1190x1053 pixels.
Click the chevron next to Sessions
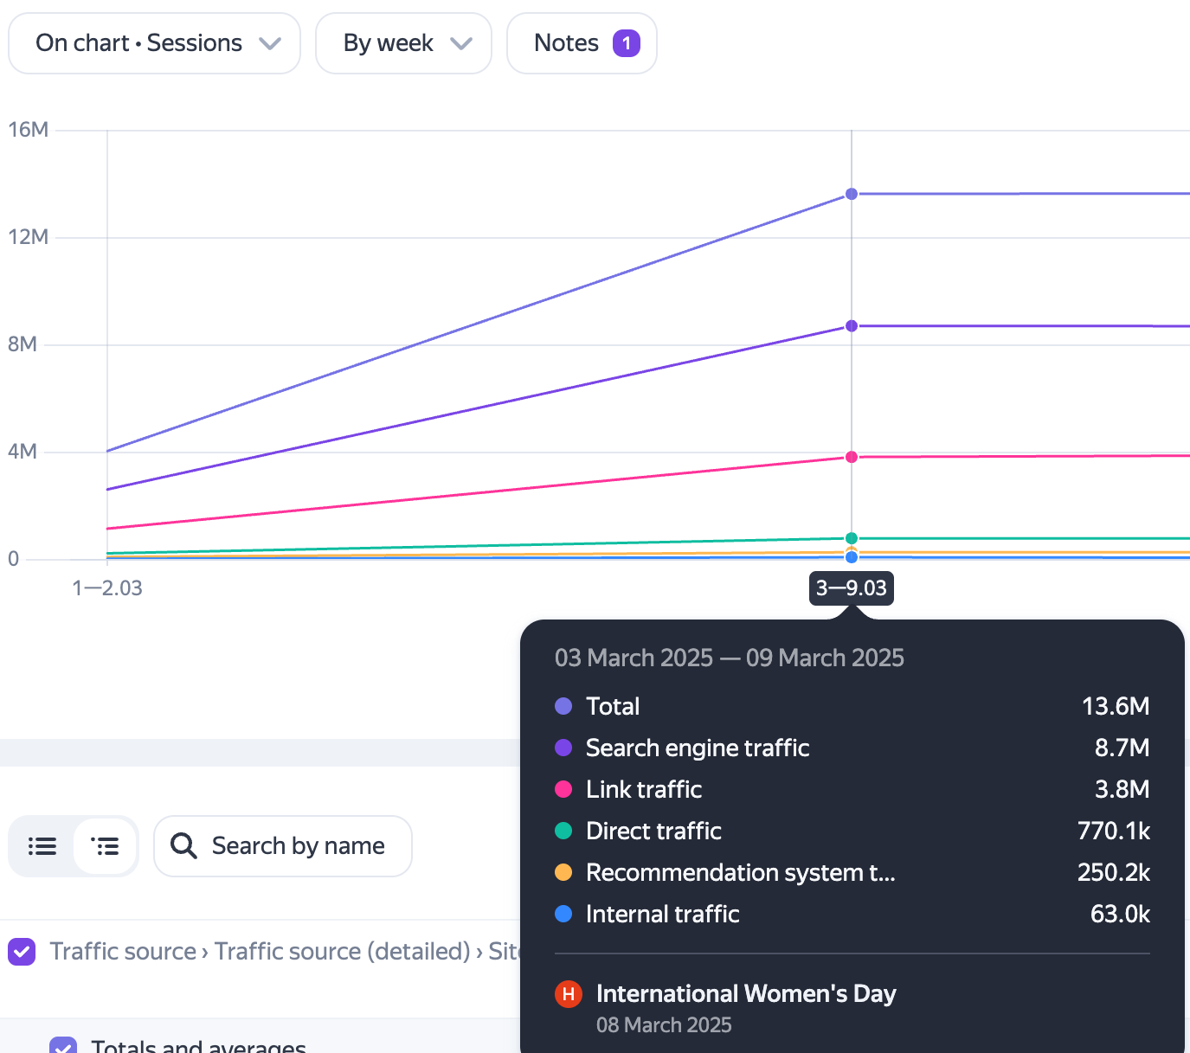pyautogui.click(x=270, y=43)
